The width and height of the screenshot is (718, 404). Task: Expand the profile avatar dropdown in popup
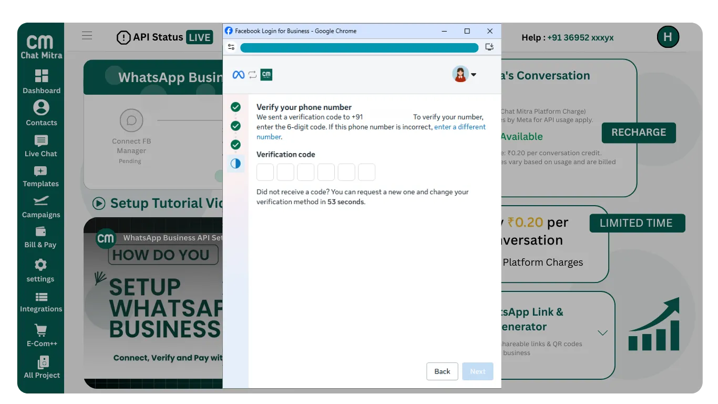pyautogui.click(x=464, y=75)
